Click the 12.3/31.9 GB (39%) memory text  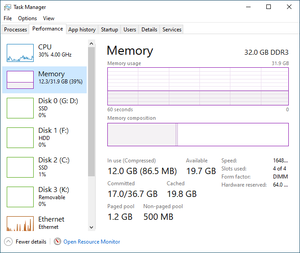[x=61, y=82]
